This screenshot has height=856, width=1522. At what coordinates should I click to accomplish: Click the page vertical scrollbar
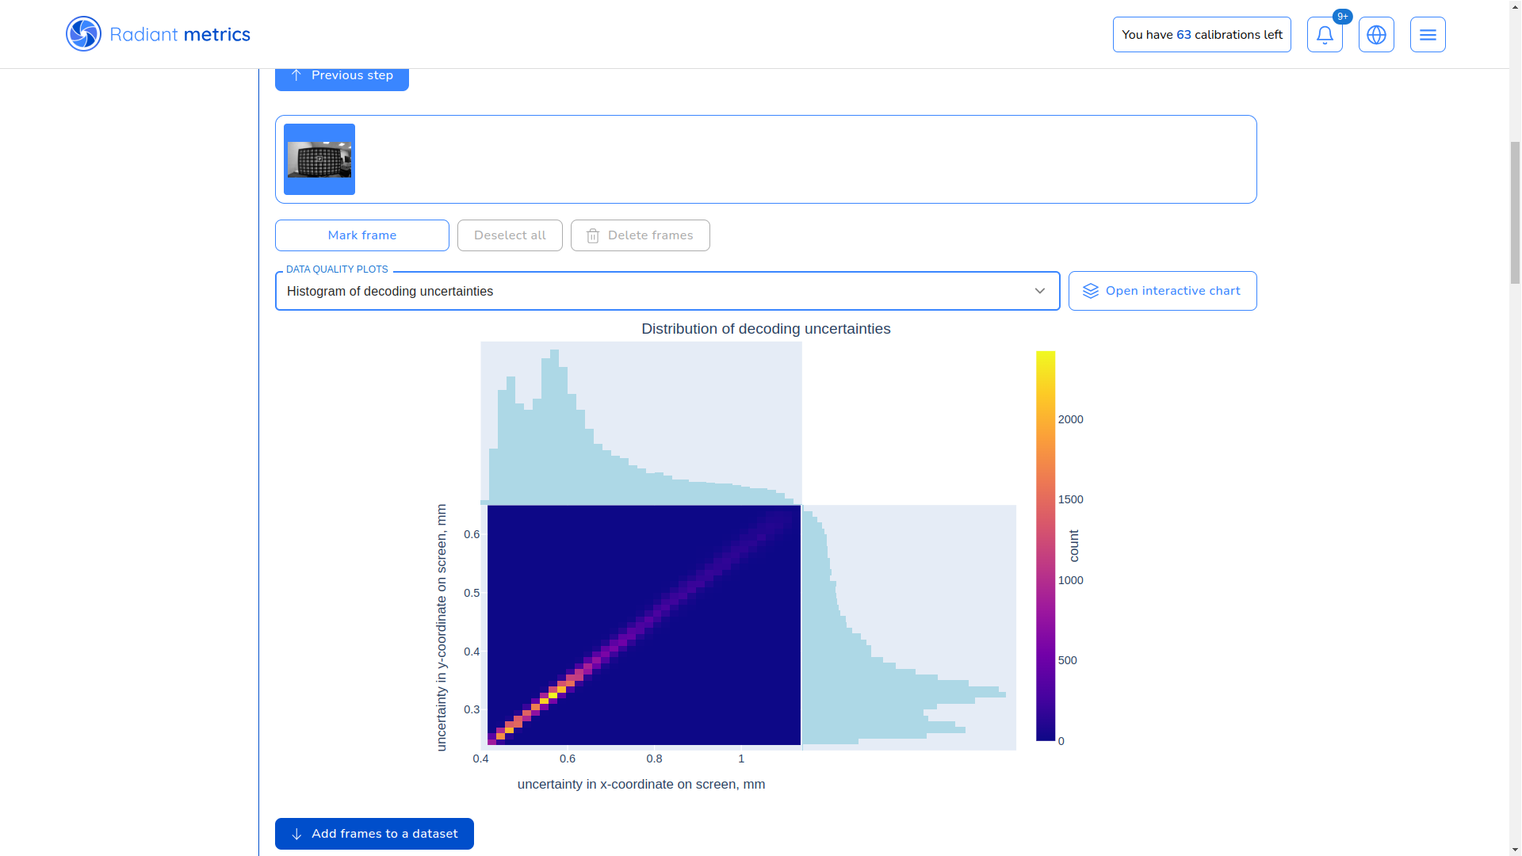point(1515,212)
